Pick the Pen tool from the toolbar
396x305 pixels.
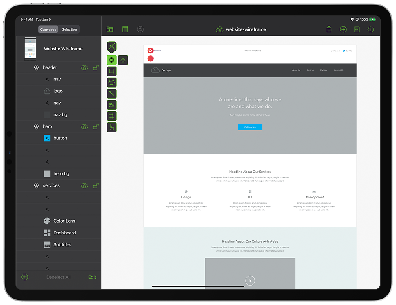[x=111, y=93]
